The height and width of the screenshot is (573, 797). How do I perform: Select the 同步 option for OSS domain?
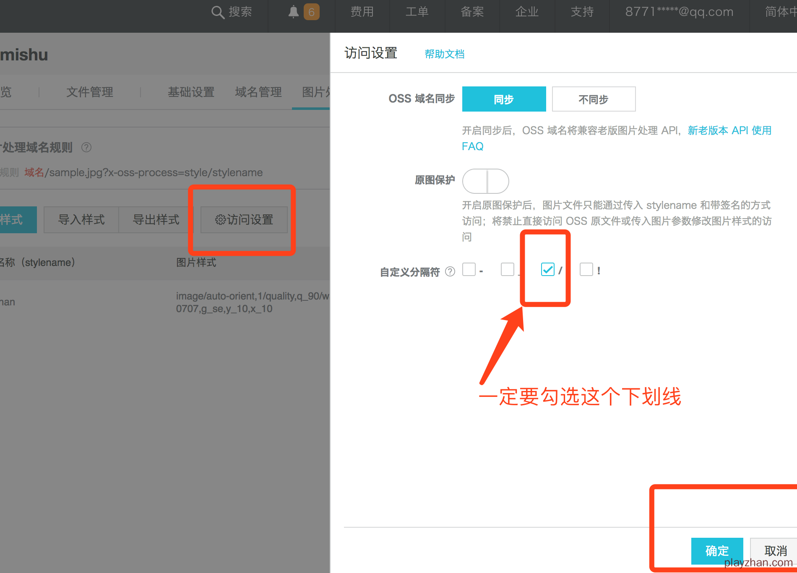[x=504, y=99]
